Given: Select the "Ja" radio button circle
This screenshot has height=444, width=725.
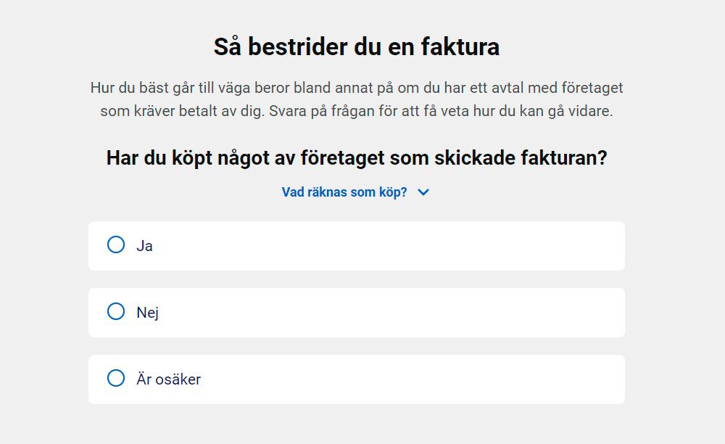Looking at the screenshot, I should tap(116, 244).
